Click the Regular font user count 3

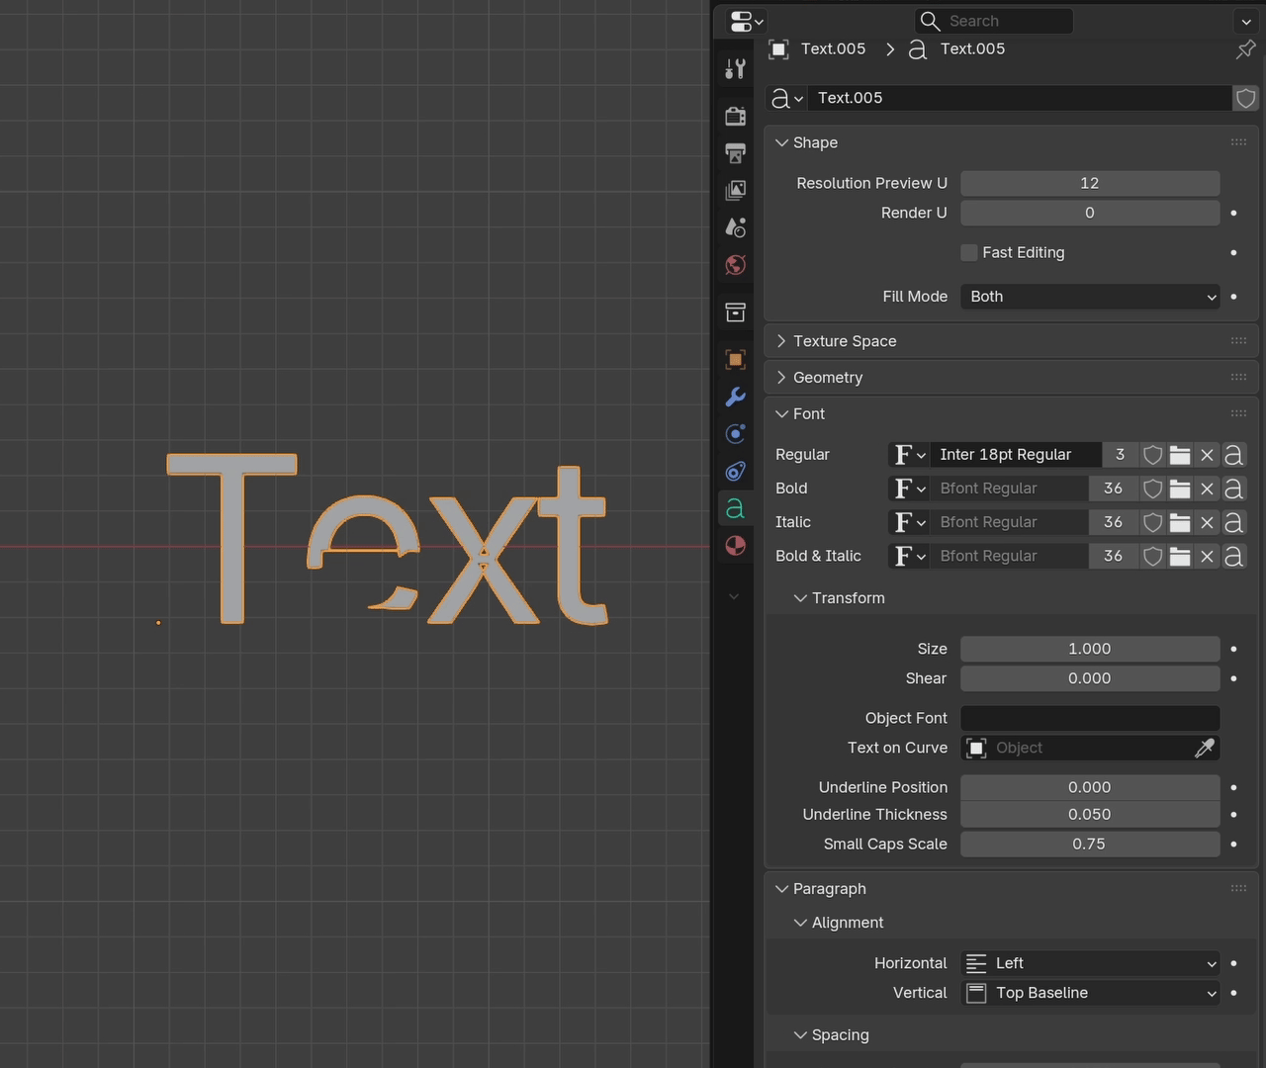coord(1120,455)
